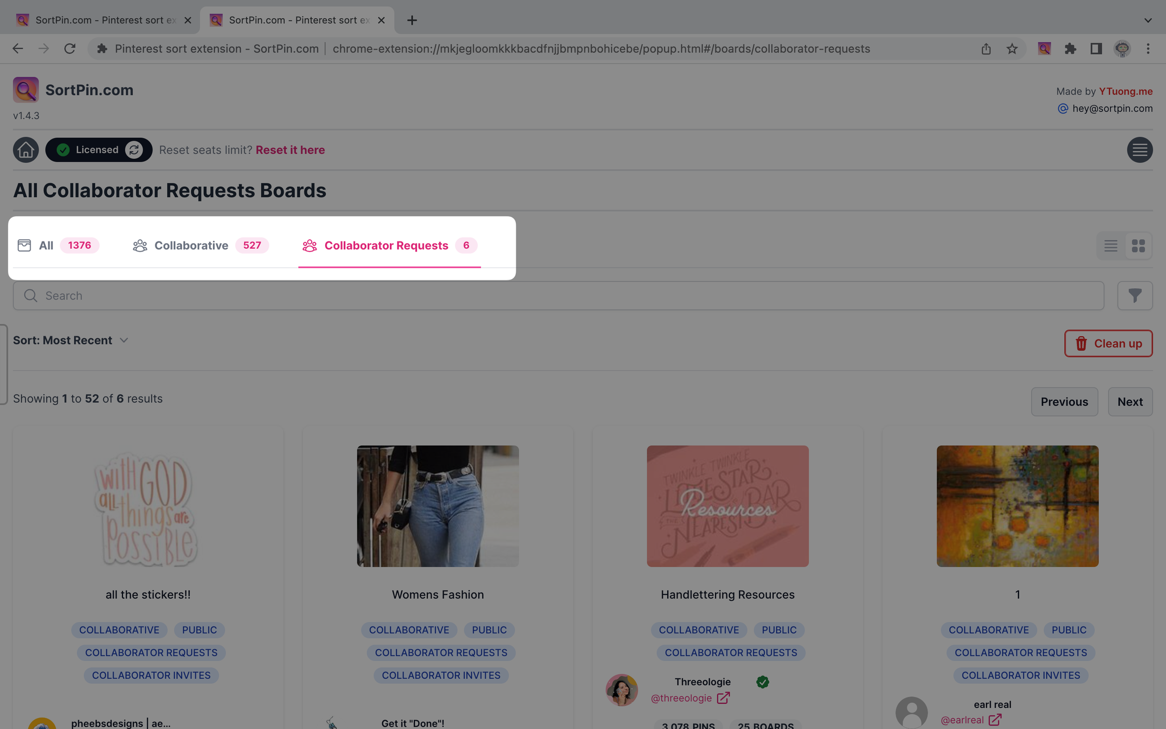This screenshot has width=1166, height=729.
Task: Click the Reset it here link
Action: pyautogui.click(x=290, y=150)
